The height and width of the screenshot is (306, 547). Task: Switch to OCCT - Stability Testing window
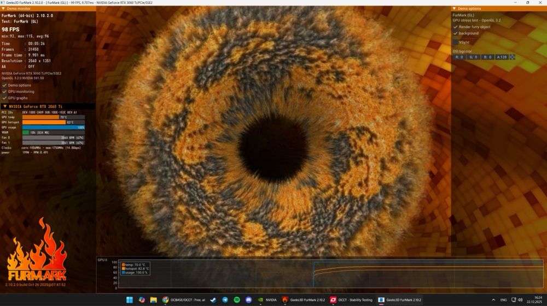[351, 300]
